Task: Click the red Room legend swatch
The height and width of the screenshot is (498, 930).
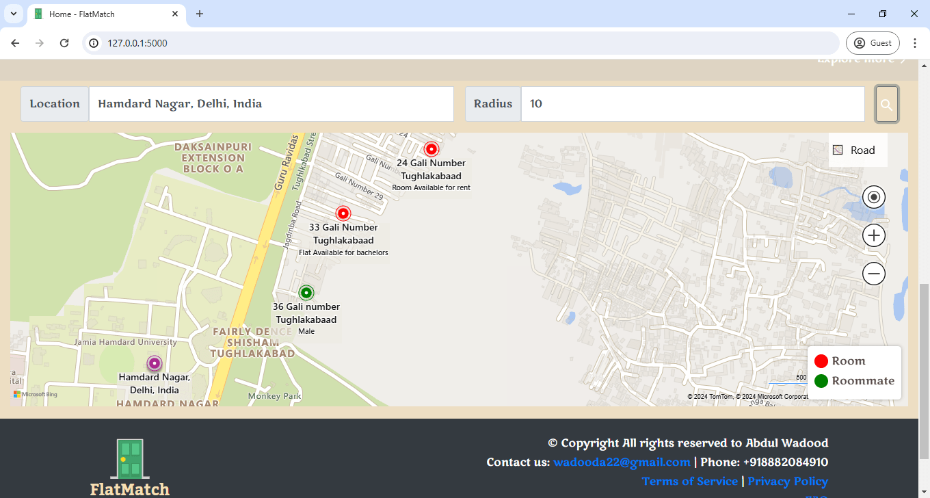Action: [x=821, y=361]
